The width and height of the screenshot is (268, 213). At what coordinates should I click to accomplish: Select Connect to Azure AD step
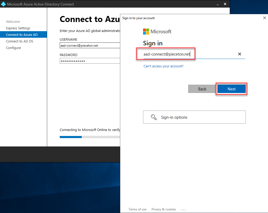[23, 35]
